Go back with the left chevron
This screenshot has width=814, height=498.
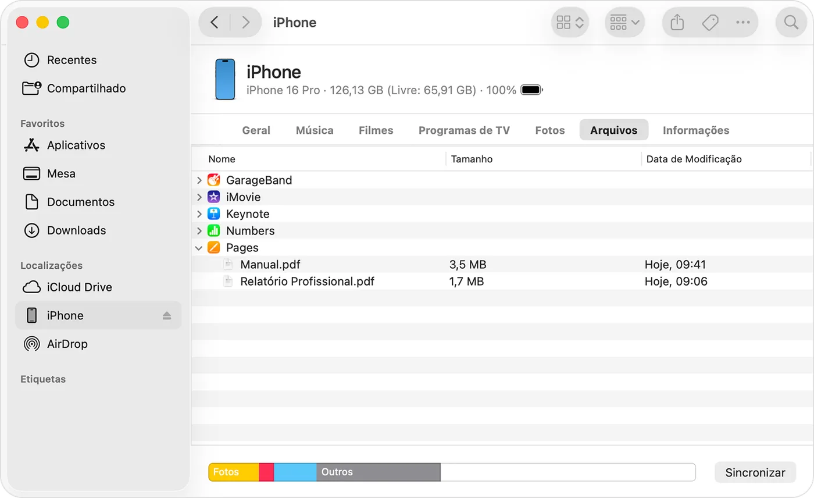[215, 23]
